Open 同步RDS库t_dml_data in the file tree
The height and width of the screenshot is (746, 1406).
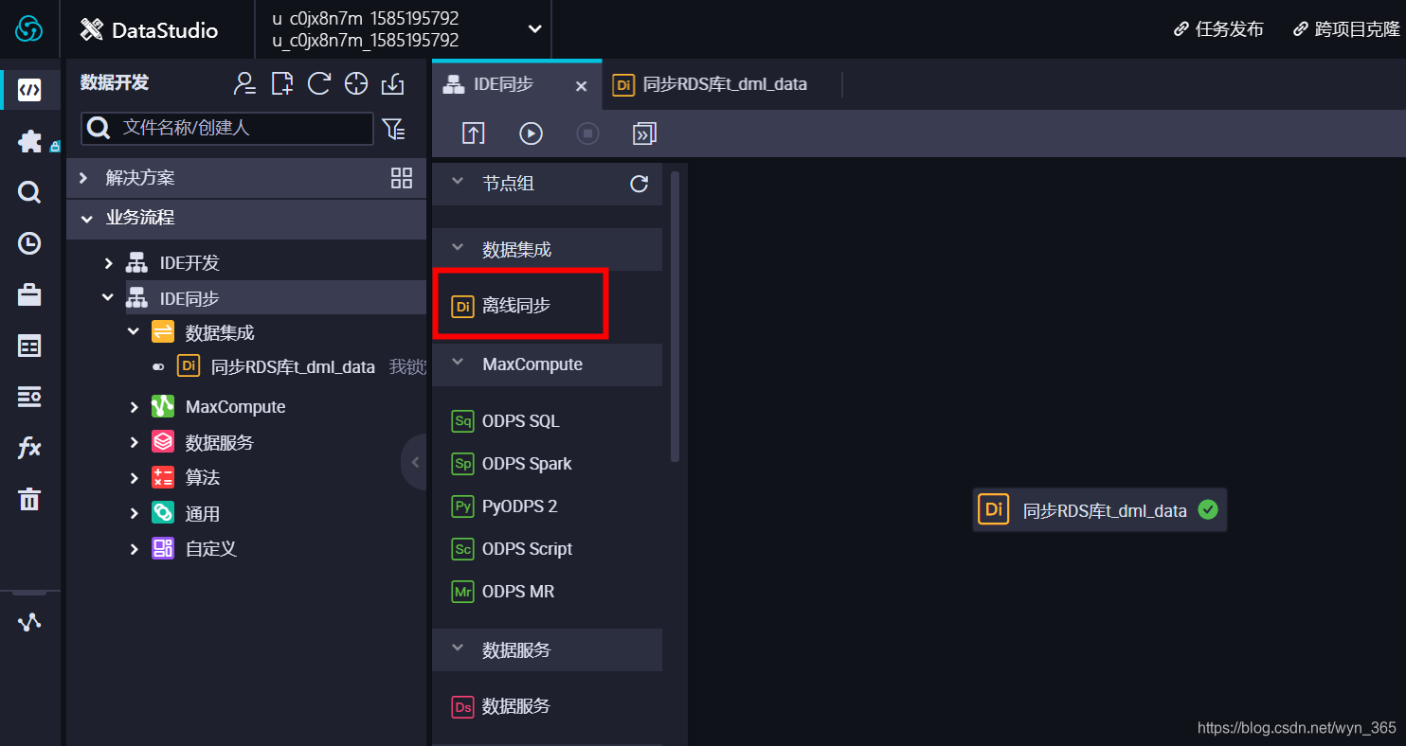pyautogui.click(x=293, y=367)
